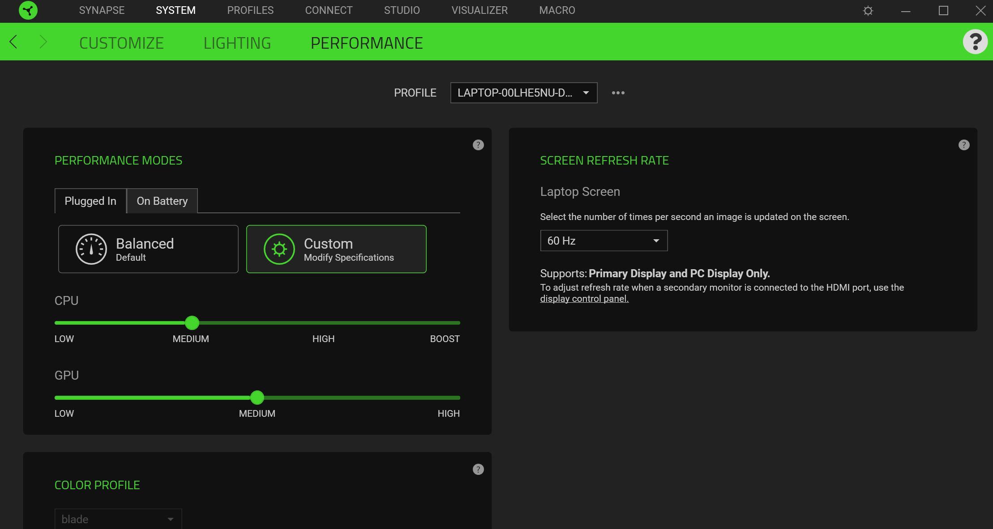Screen dimensions: 993x529
Task: Minimize the Razer Synapse window
Action: 906,11
